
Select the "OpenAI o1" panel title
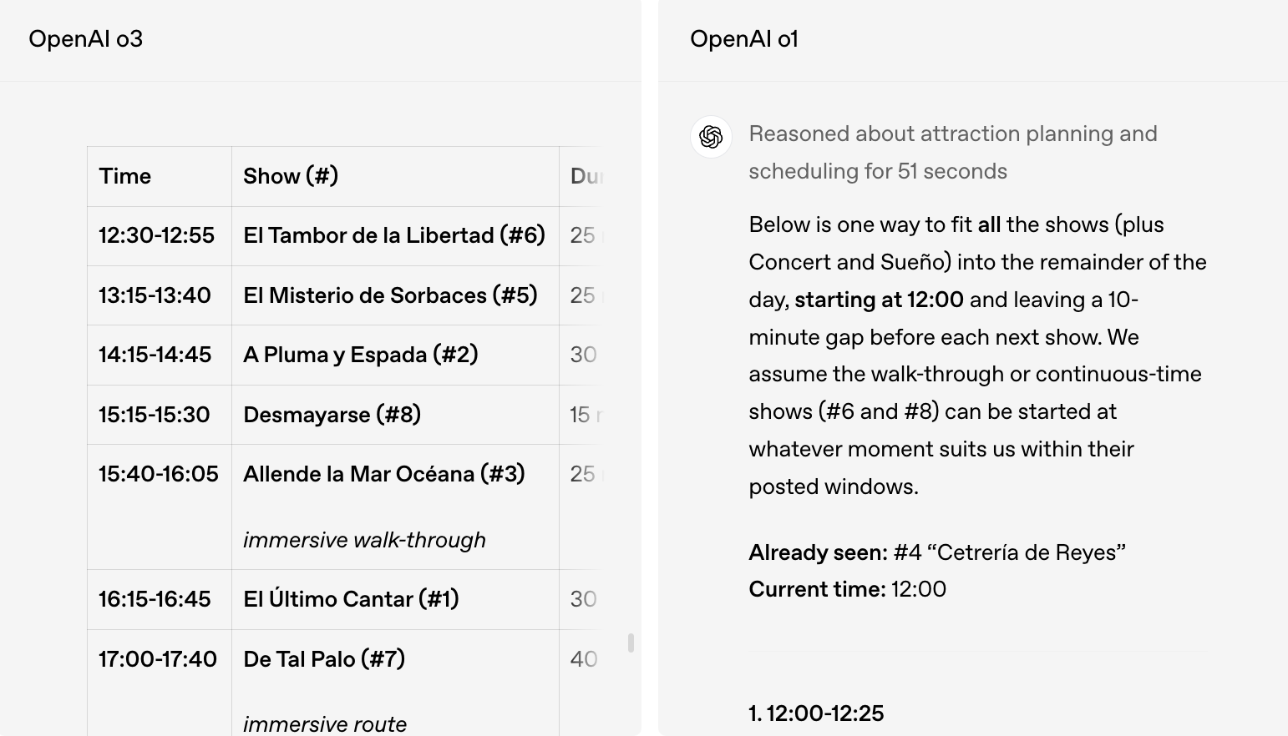(x=744, y=39)
